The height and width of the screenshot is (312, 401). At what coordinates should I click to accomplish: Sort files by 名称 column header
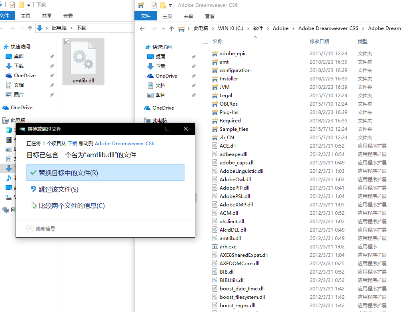point(218,41)
